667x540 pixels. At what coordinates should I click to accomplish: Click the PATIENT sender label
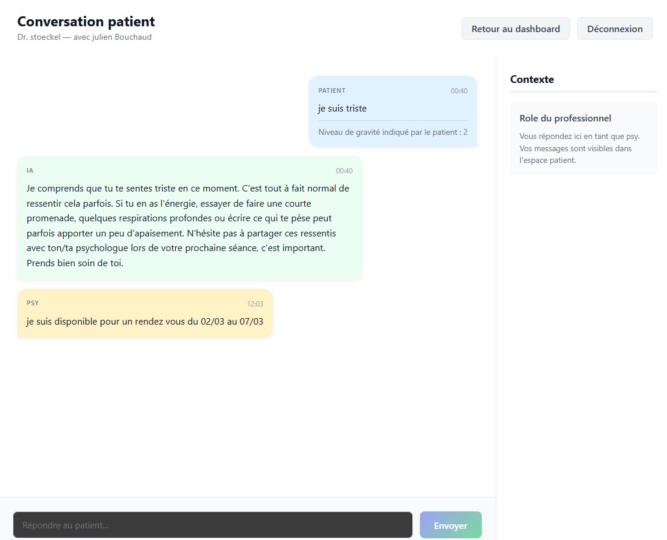coord(332,90)
